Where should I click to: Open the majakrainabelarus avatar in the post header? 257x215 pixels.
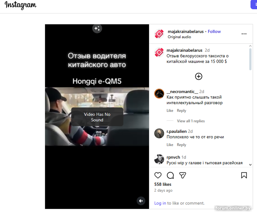coord(159,34)
